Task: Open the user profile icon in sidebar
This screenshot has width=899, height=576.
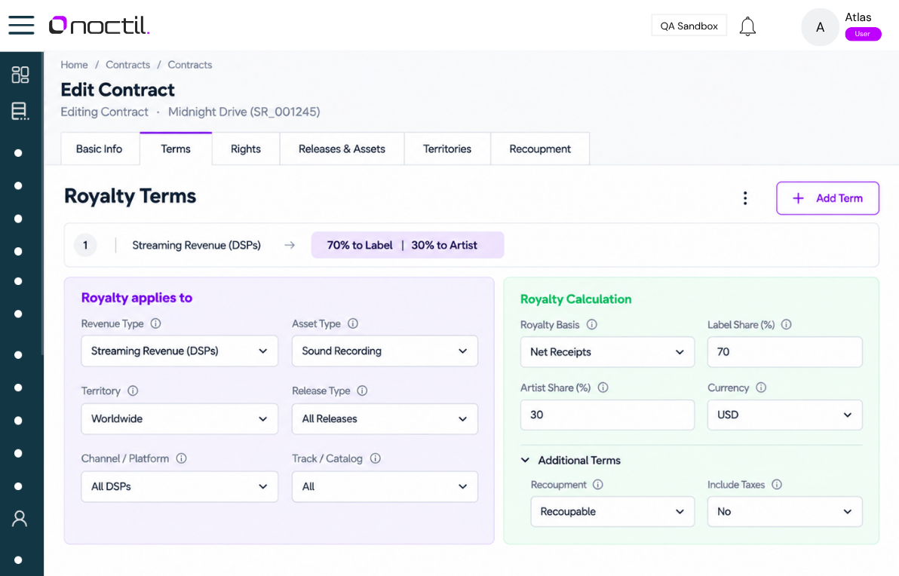Action: point(20,519)
